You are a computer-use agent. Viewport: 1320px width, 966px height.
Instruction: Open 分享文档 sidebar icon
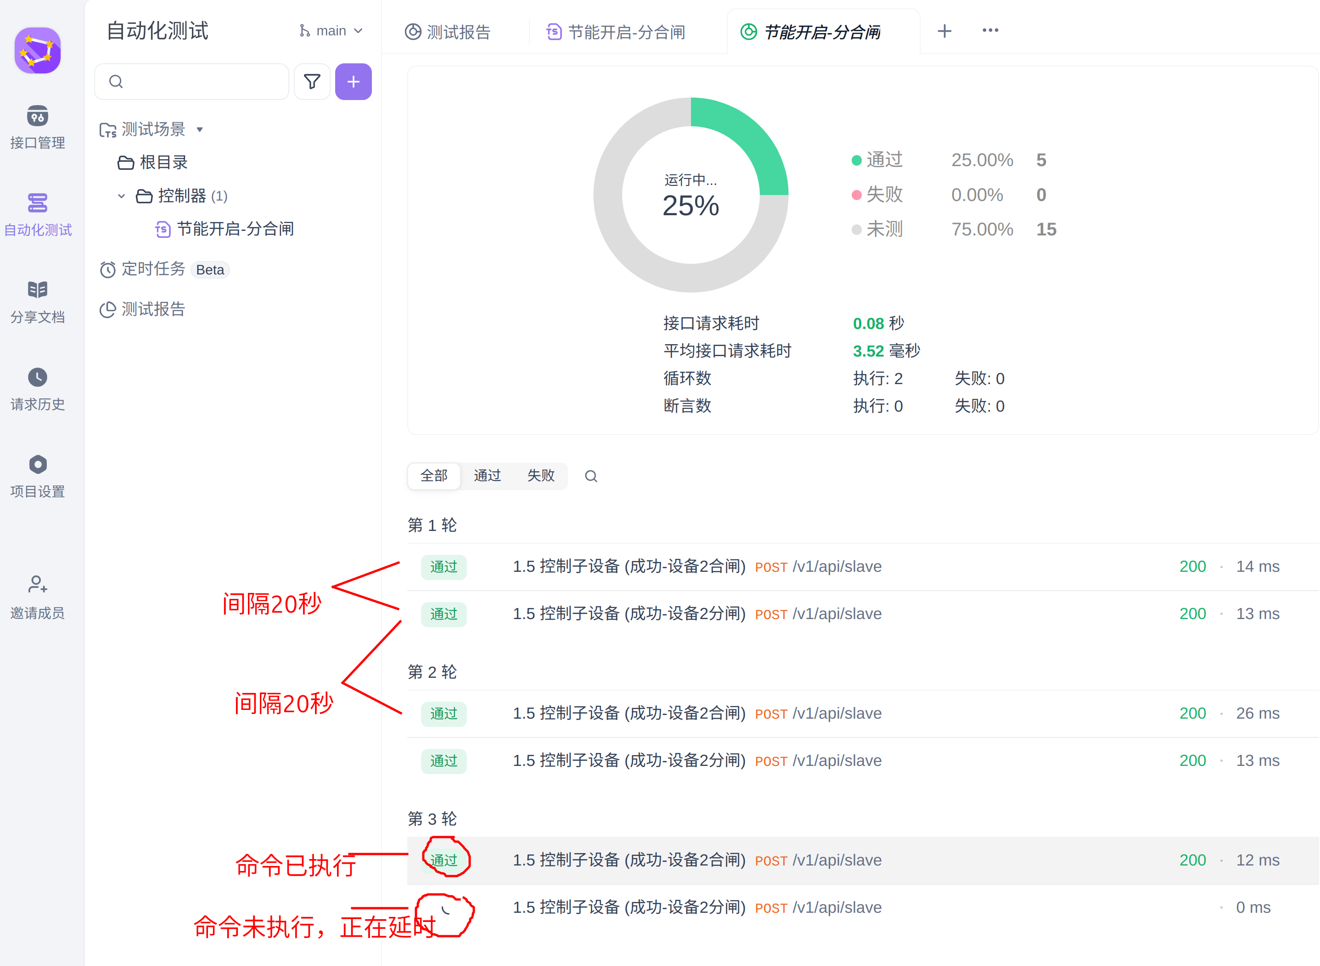[x=38, y=290]
